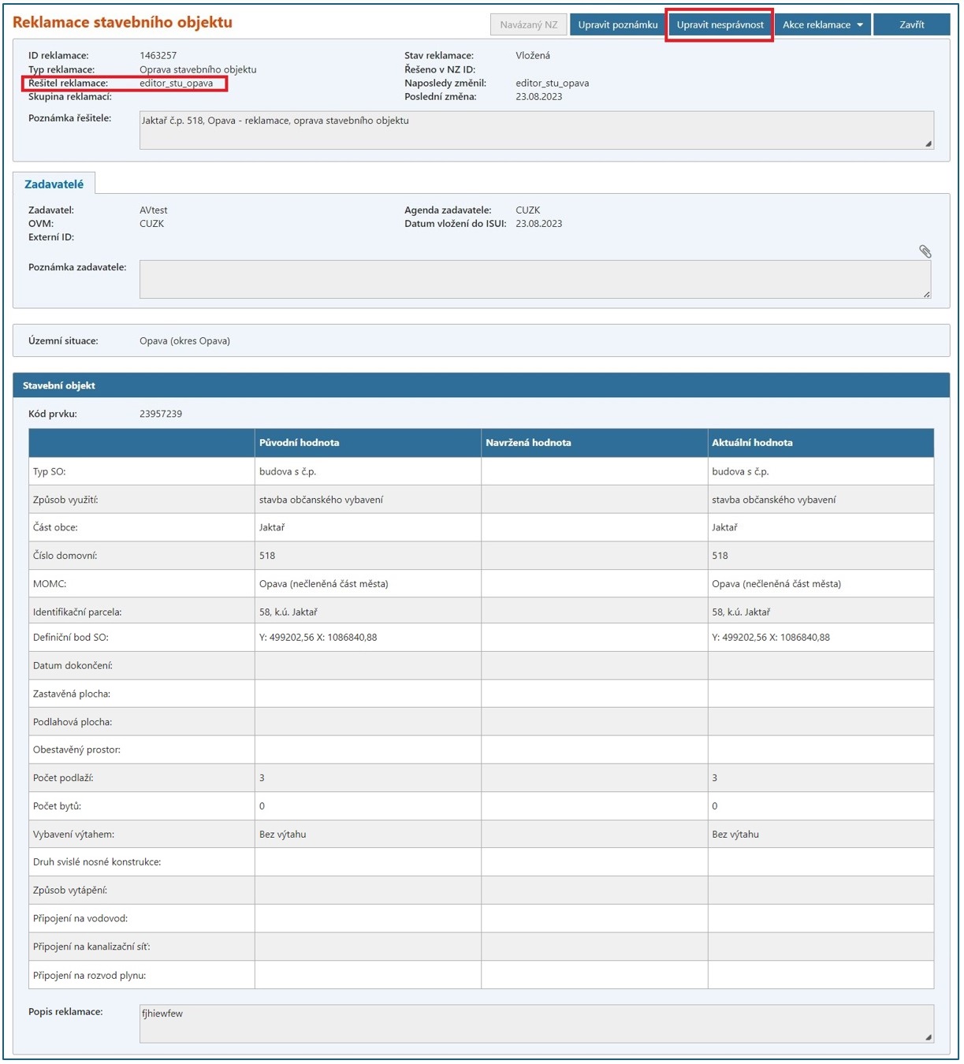Grab the Poznámka řešitele resize handle
This screenshot has width=964, height=1064.
coord(928,143)
